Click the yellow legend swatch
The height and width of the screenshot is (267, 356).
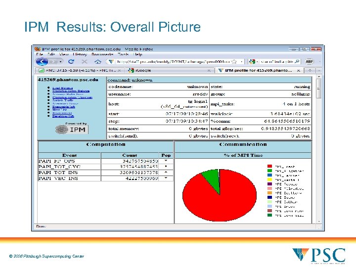point(270,179)
